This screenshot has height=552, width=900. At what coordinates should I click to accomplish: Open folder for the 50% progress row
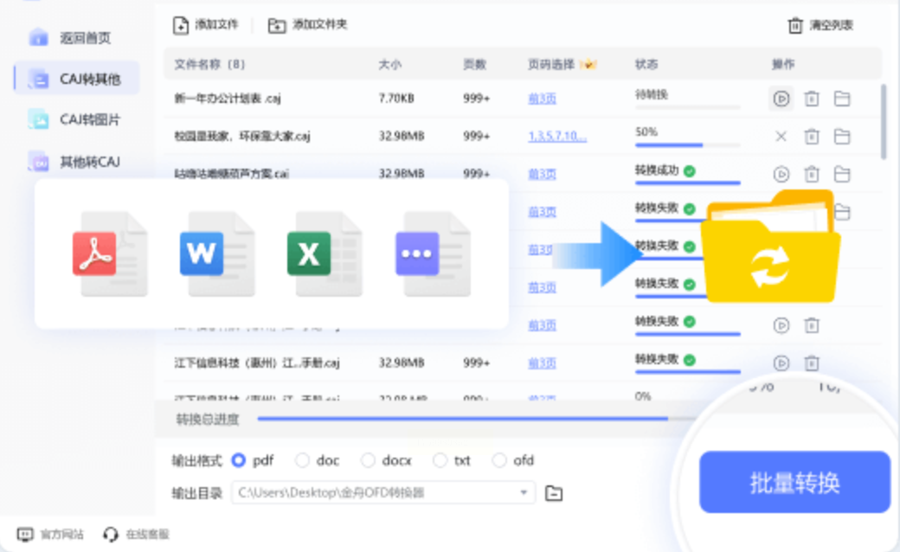pyautogui.click(x=842, y=137)
